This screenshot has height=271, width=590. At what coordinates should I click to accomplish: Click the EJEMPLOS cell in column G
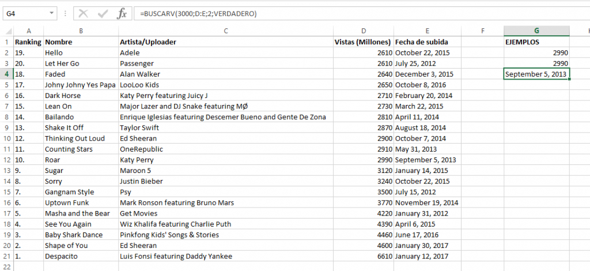[x=536, y=42]
